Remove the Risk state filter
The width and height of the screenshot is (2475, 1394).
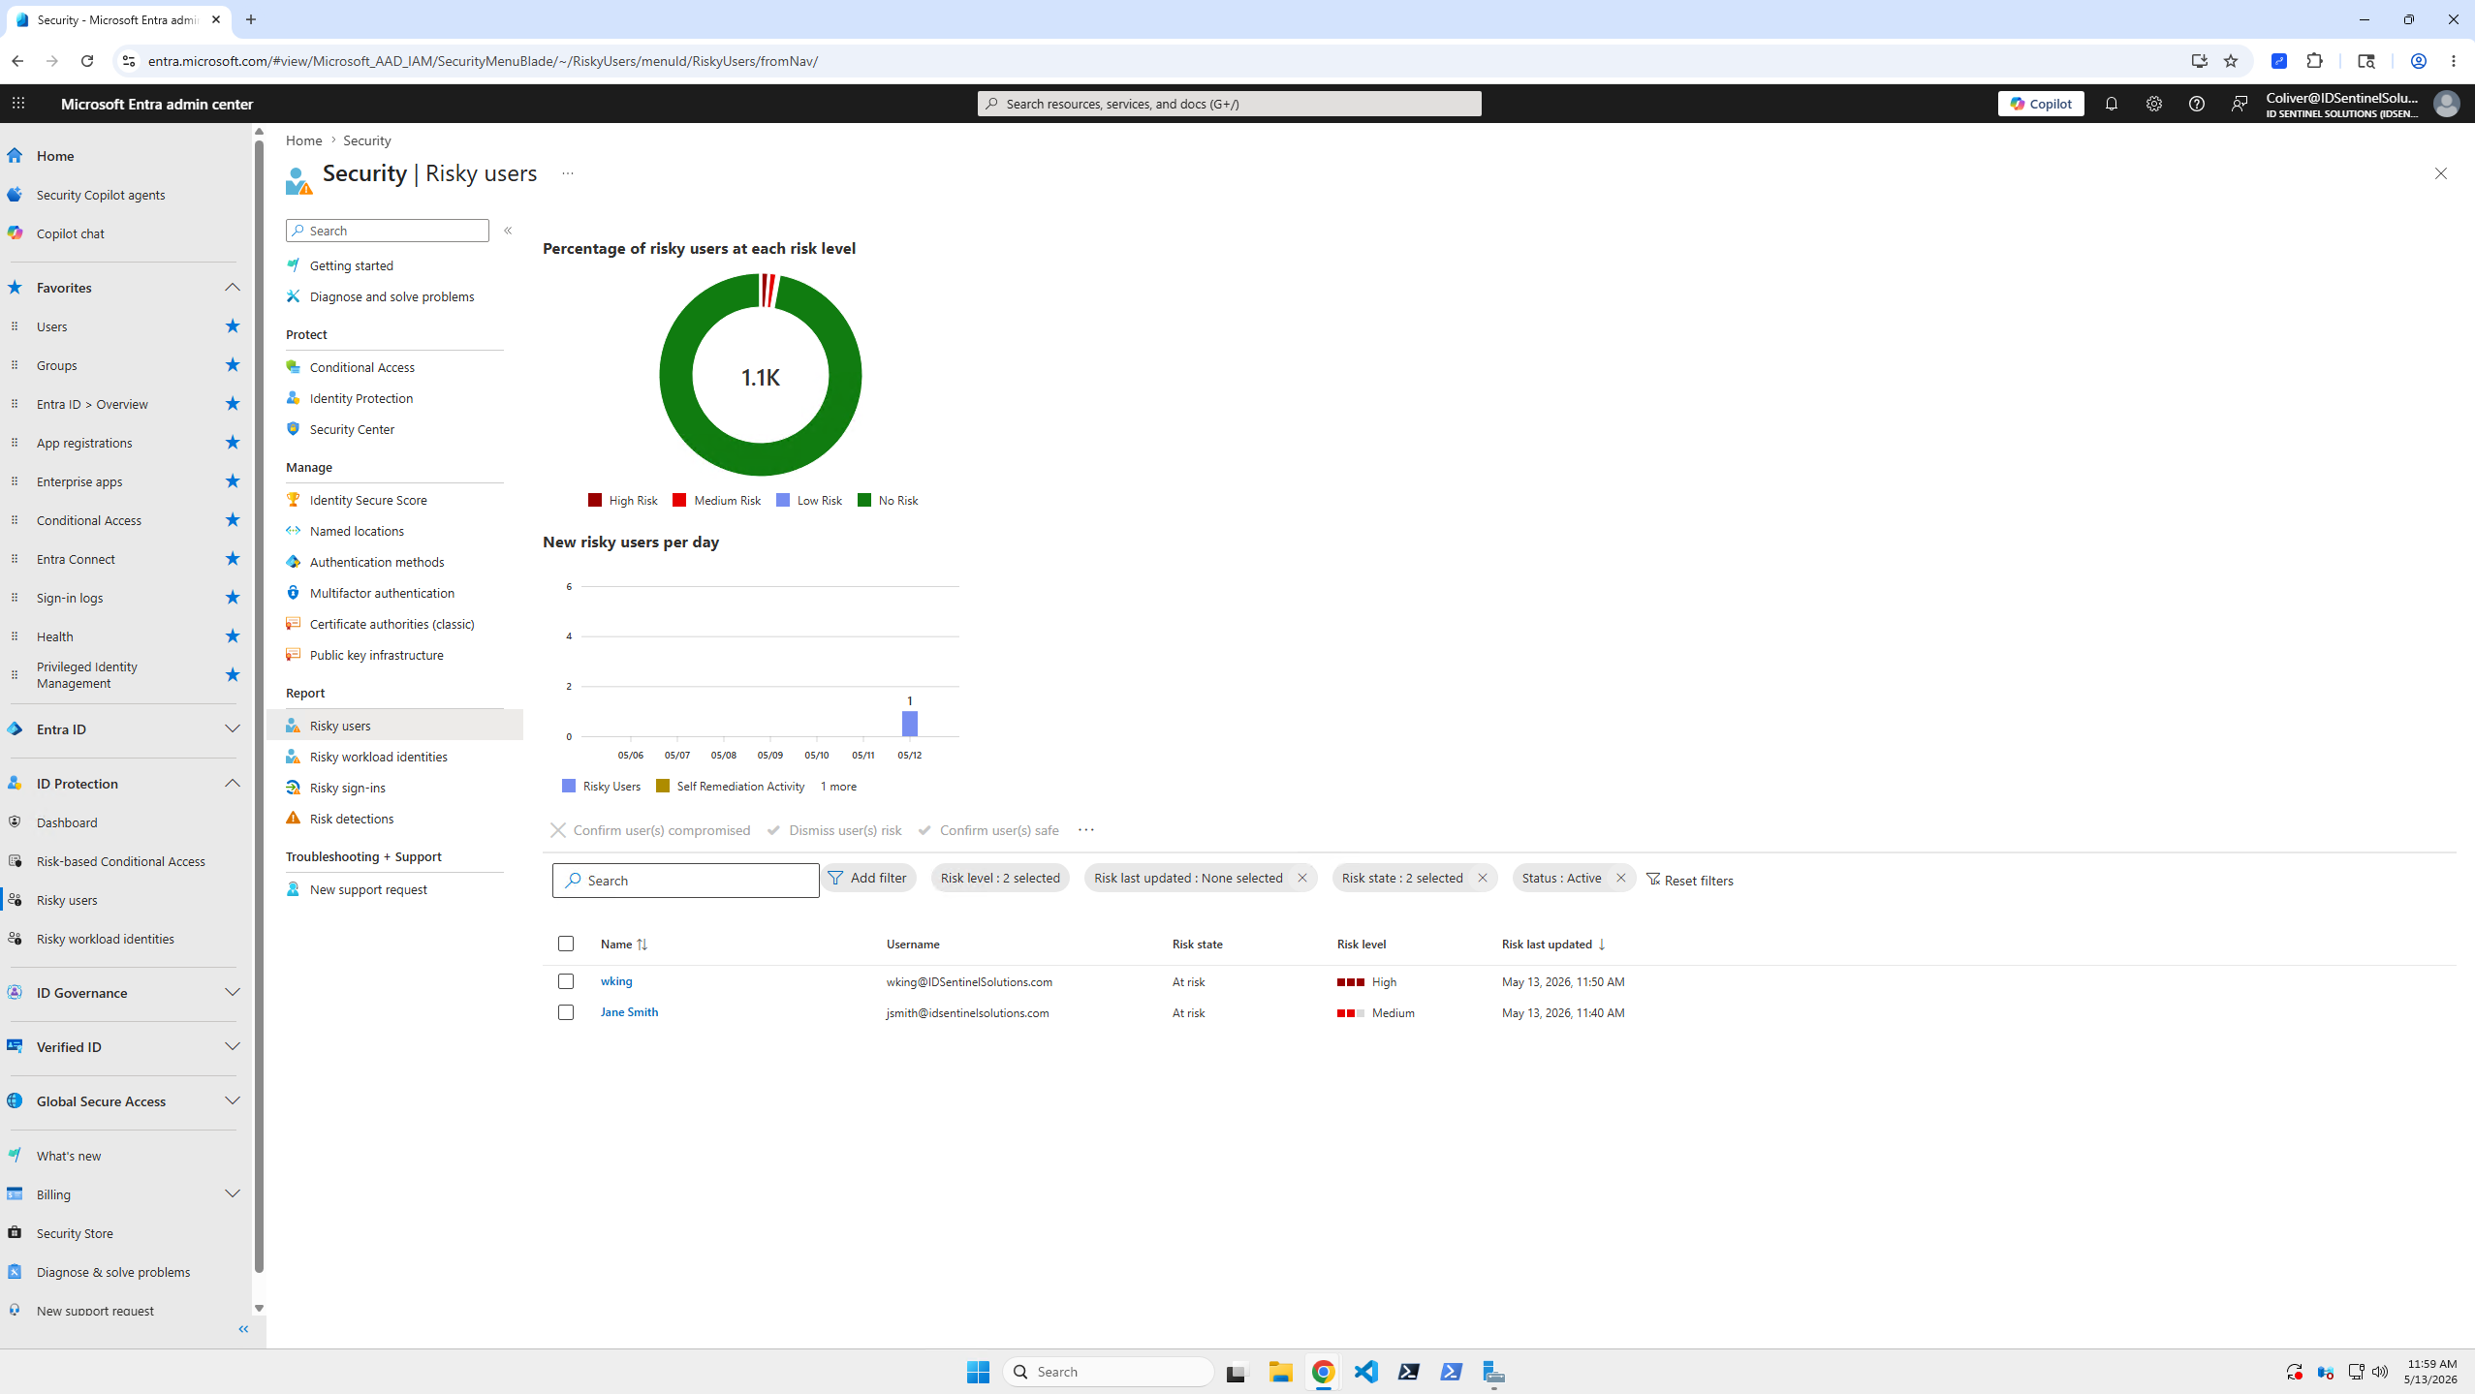(1483, 879)
